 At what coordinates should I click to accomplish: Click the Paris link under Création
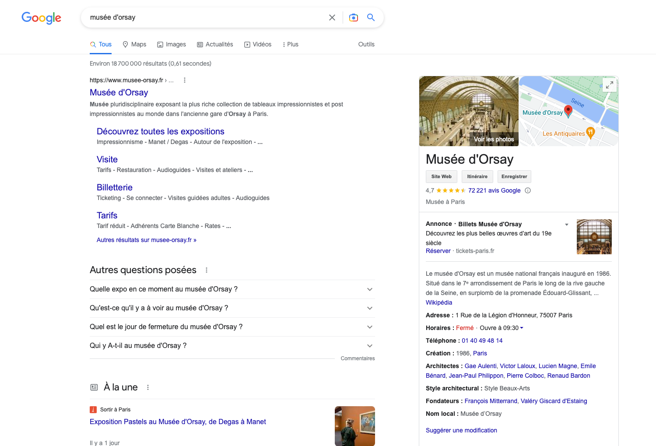[480, 353]
